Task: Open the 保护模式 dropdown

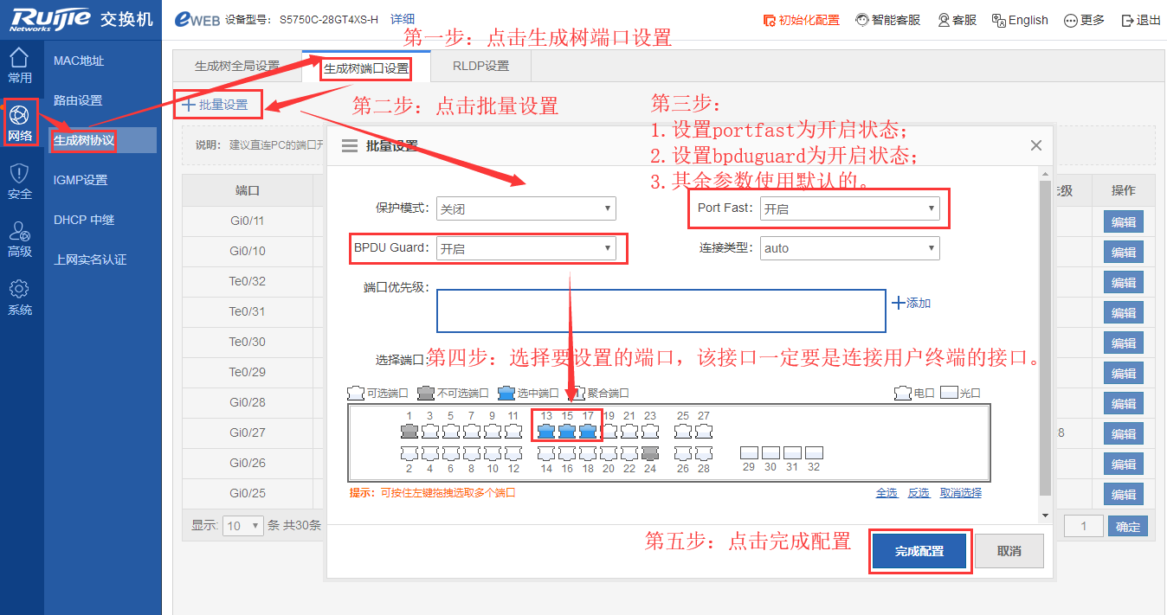Action: [x=525, y=208]
